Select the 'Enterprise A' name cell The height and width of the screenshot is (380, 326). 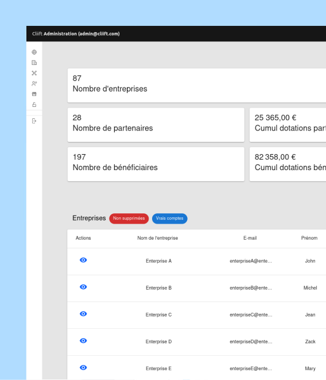tap(158, 261)
